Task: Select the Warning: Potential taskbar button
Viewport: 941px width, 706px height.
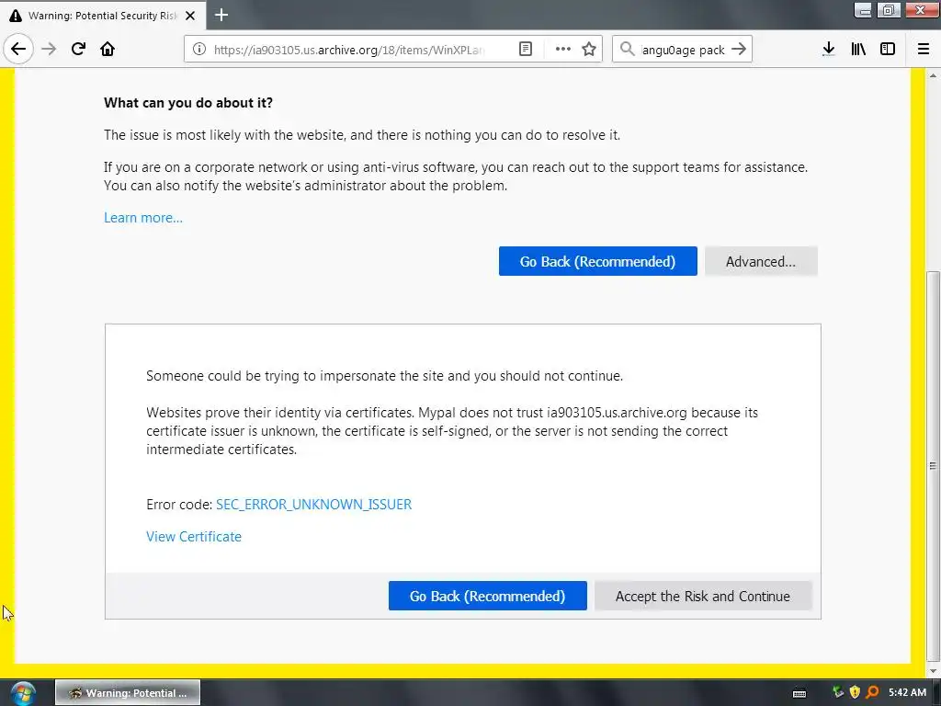Action: tap(128, 693)
